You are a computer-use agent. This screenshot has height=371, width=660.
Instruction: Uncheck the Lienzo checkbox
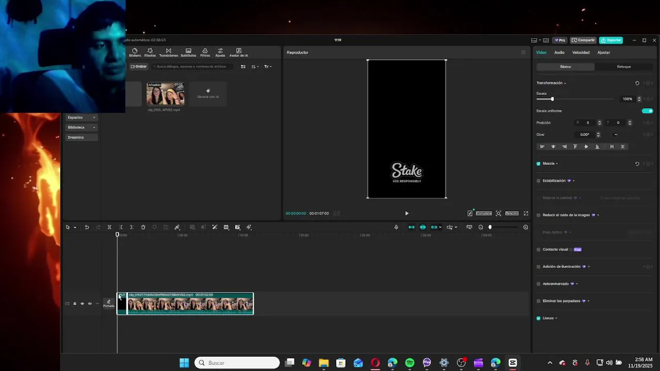point(538,318)
